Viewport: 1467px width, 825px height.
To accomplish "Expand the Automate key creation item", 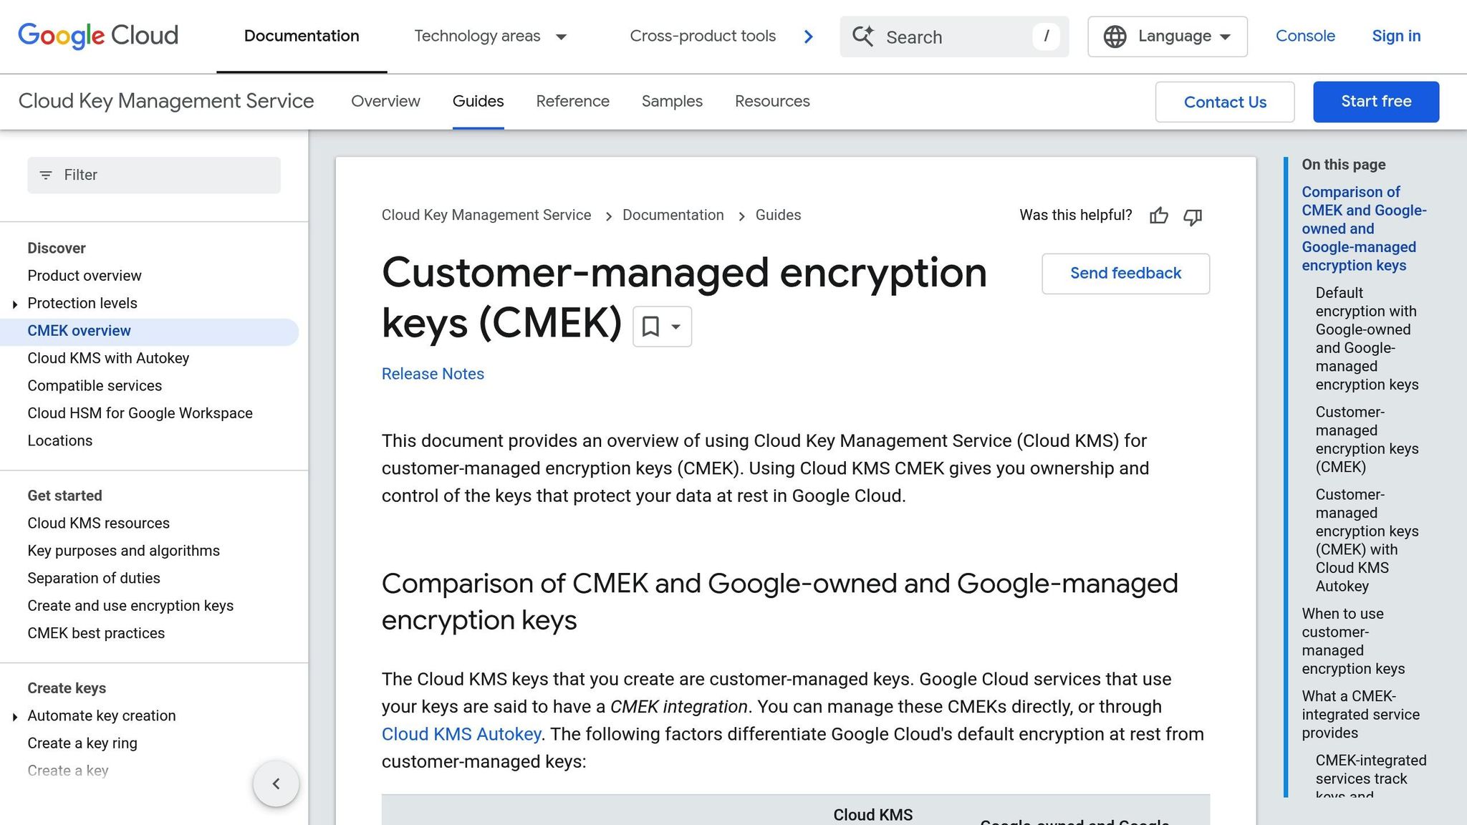I will pos(15,717).
